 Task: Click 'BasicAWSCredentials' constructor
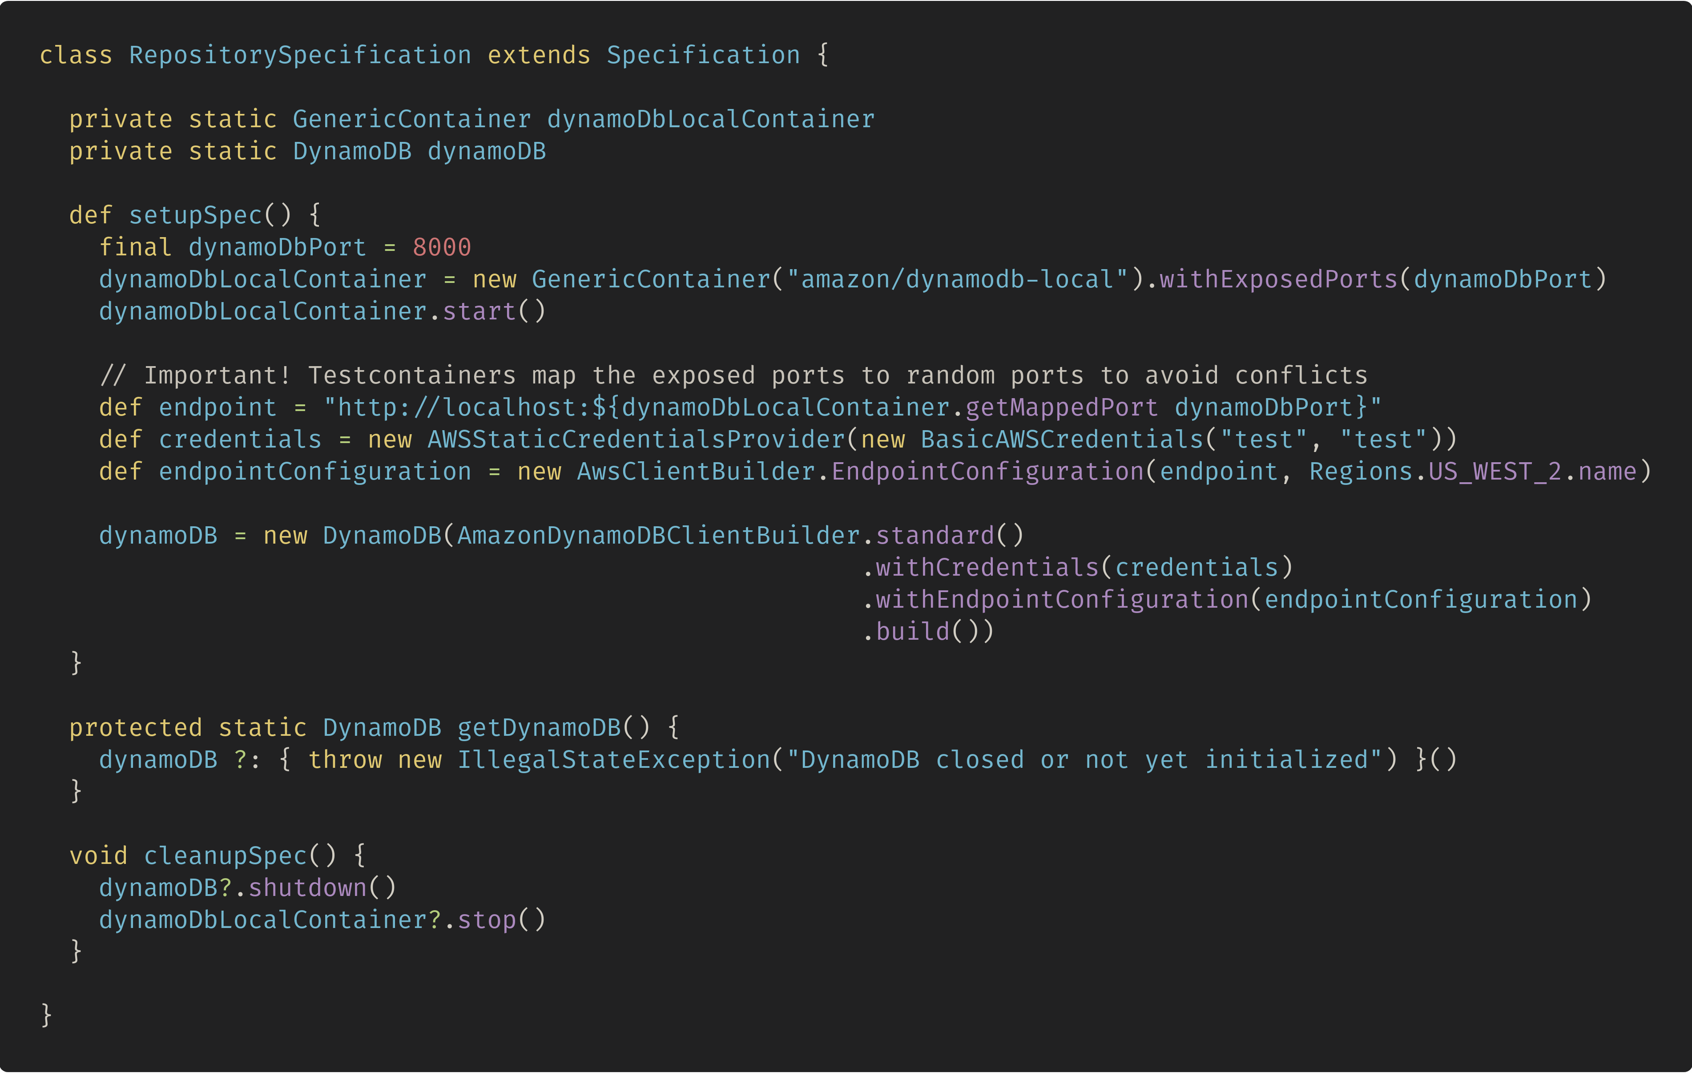pos(1063,440)
